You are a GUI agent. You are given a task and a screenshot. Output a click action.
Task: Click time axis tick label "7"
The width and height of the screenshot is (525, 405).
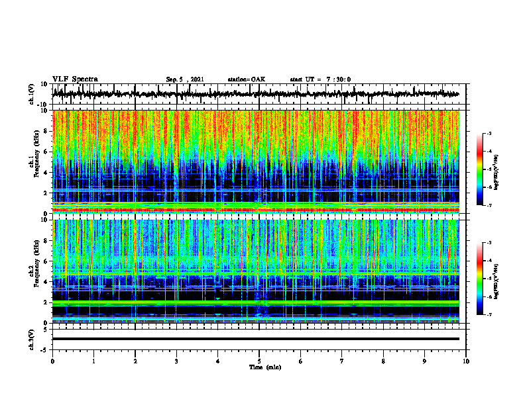(342, 361)
